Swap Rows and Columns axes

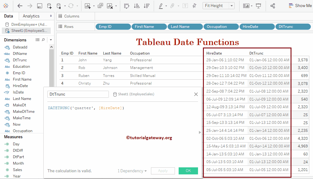click(126, 5)
